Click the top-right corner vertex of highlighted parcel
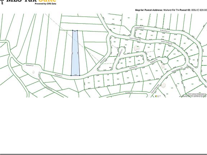This screenshot has width=207, height=155. (x=77, y=30)
